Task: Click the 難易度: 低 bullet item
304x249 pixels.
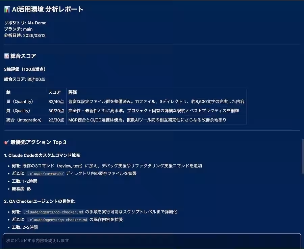Action: (21, 189)
